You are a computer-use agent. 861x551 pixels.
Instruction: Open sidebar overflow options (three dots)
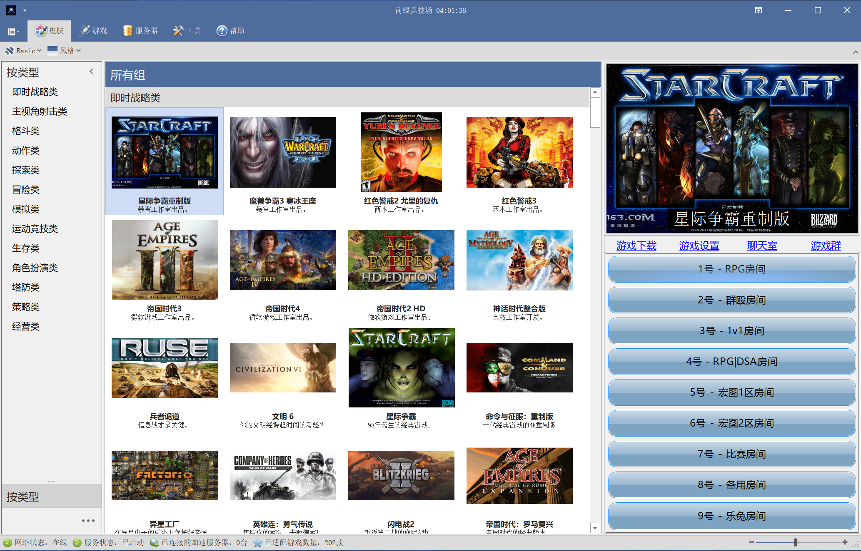tap(88, 521)
